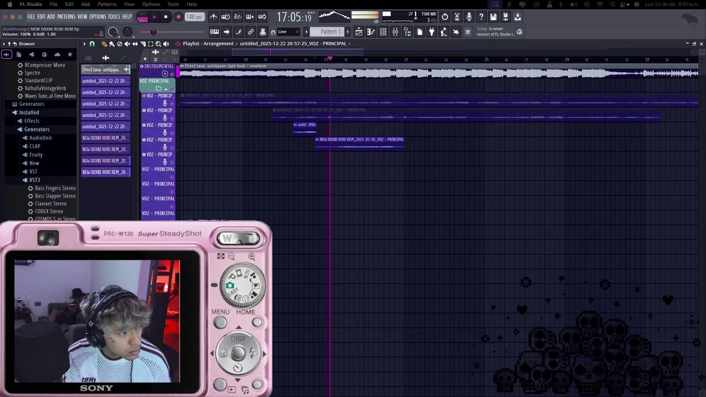This screenshot has height=397, width=706.
Task: Collapse the VST3 folder in browser
Action: (34, 180)
